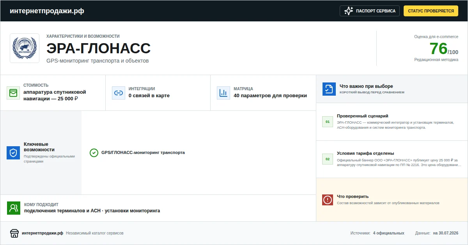Click the Условия тарифа отделены heading
This screenshot has width=468, height=245.
pos(365,153)
